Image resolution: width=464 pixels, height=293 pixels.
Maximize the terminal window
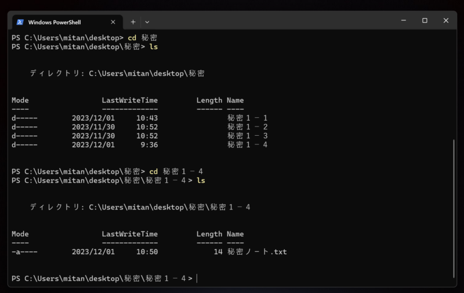pos(425,20)
